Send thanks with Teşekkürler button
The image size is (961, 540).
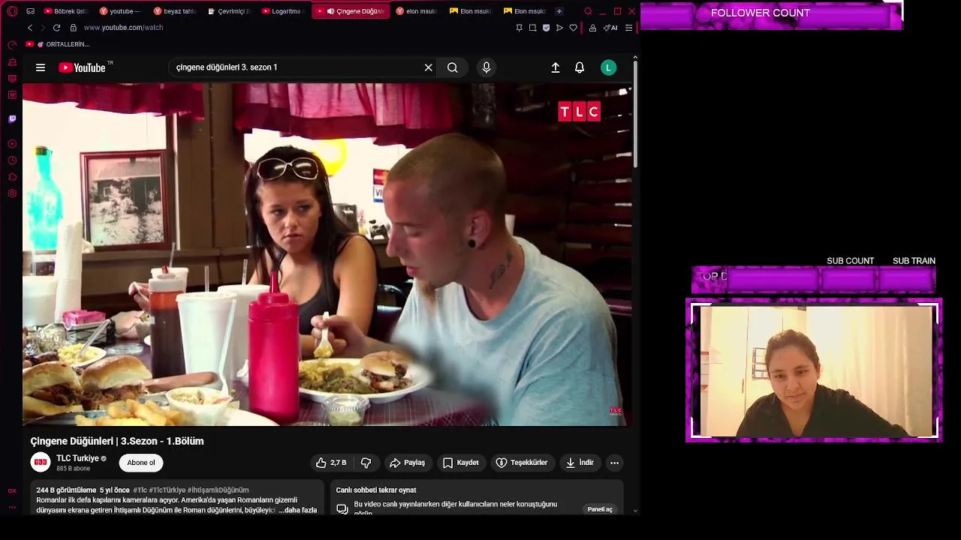click(522, 463)
